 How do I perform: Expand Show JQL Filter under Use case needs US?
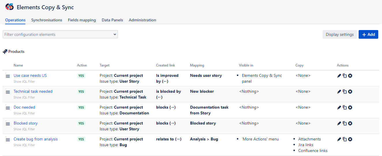click(x=24, y=81)
